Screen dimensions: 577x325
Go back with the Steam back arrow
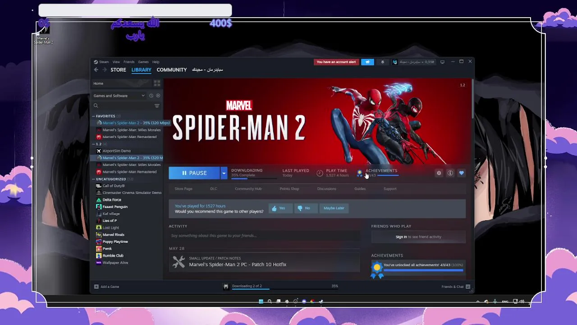click(96, 70)
